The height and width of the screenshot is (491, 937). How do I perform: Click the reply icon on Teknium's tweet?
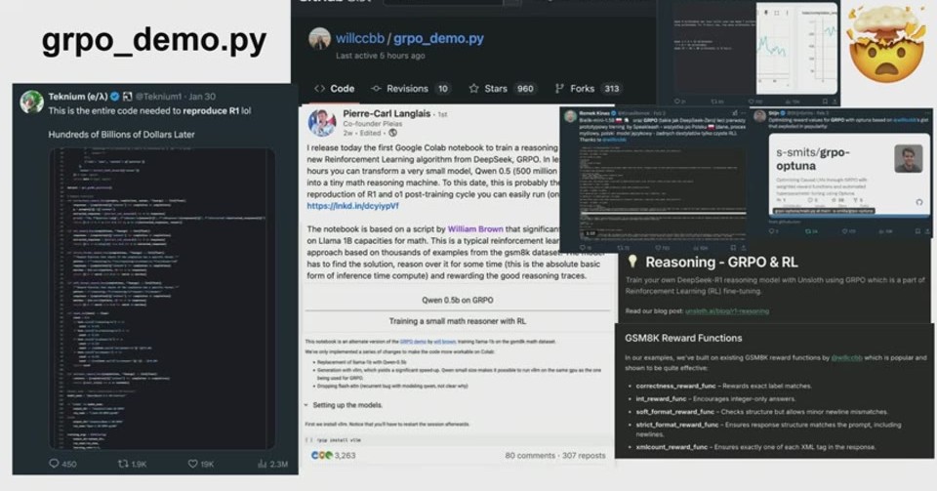(x=54, y=464)
